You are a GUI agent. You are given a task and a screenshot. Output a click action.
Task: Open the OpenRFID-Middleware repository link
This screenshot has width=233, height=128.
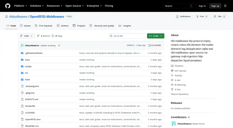(x=47, y=17)
